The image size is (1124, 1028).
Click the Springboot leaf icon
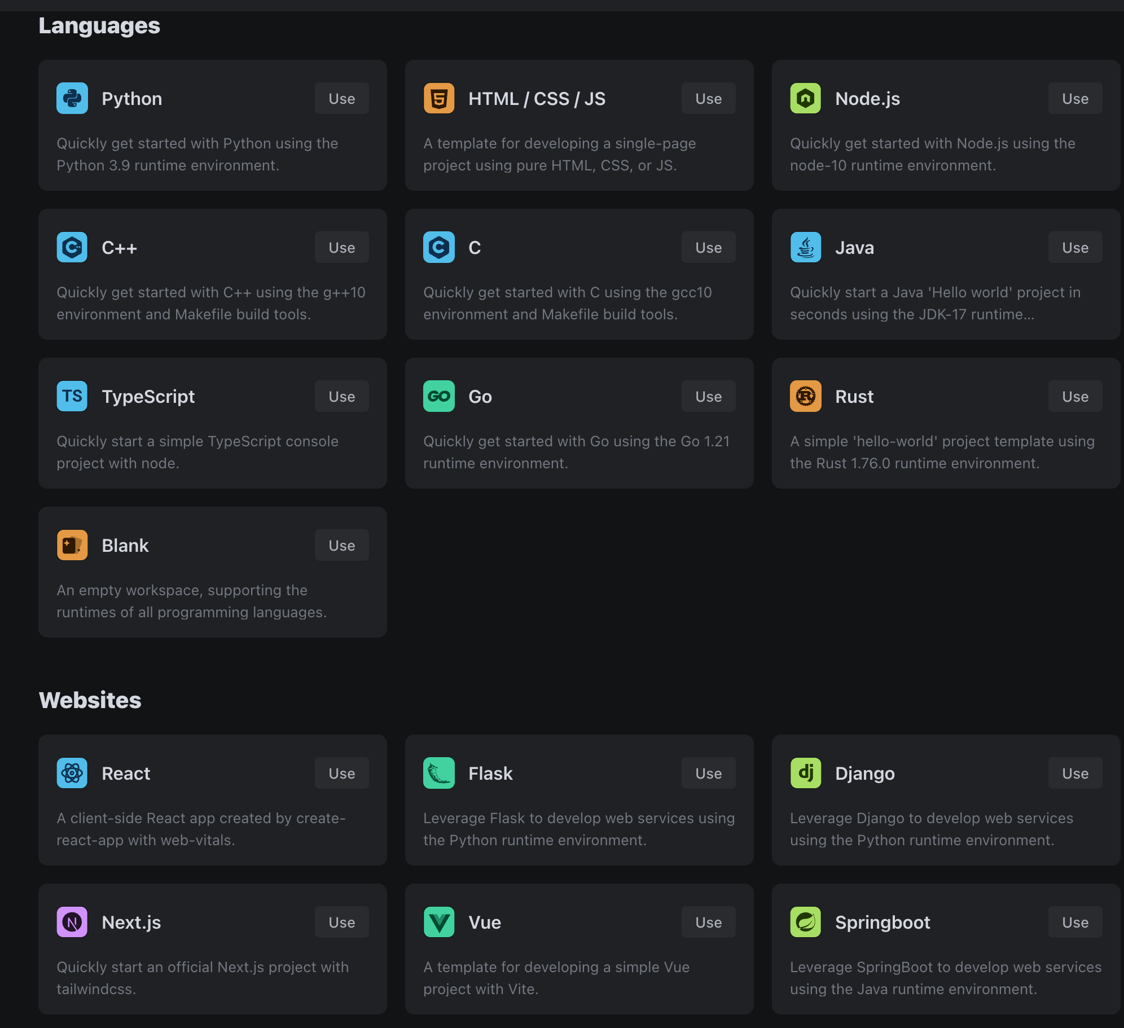[806, 922]
